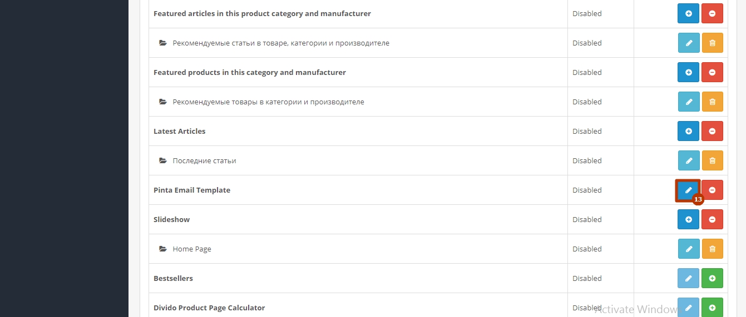Delete Рекомендуемые статьи в товаре module
Image resolution: width=746 pixels, height=317 pixels.
tap(712, 43)
